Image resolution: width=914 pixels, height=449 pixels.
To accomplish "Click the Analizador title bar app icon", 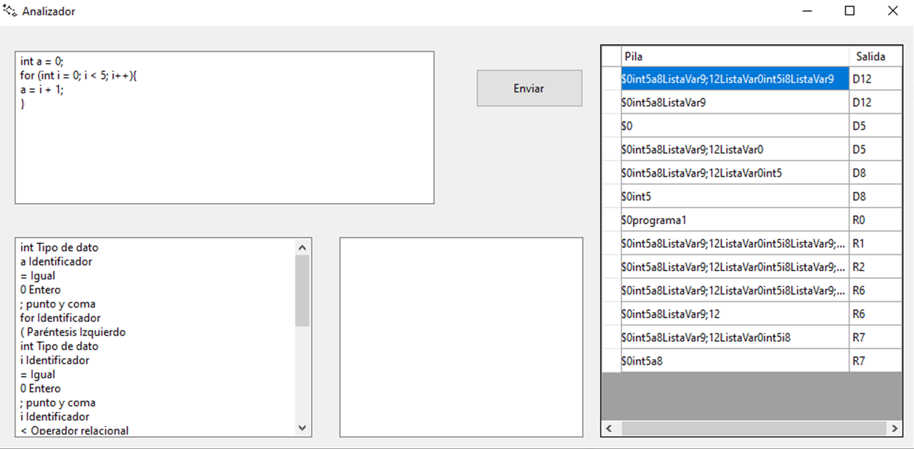I will click(9, 10).
